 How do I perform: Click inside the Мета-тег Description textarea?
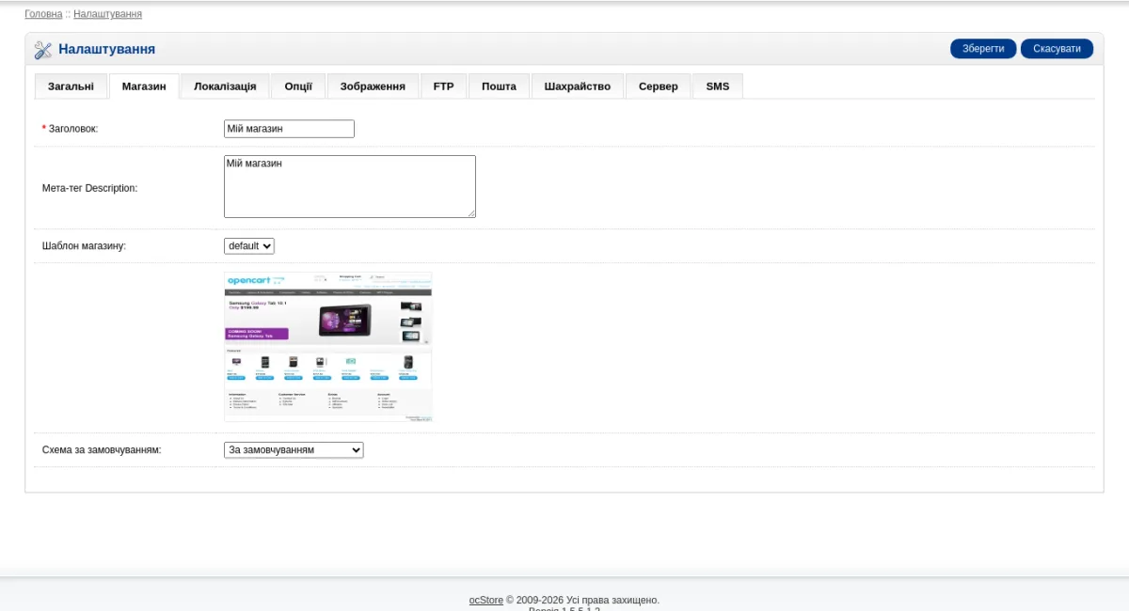click(x=350, y=187)
